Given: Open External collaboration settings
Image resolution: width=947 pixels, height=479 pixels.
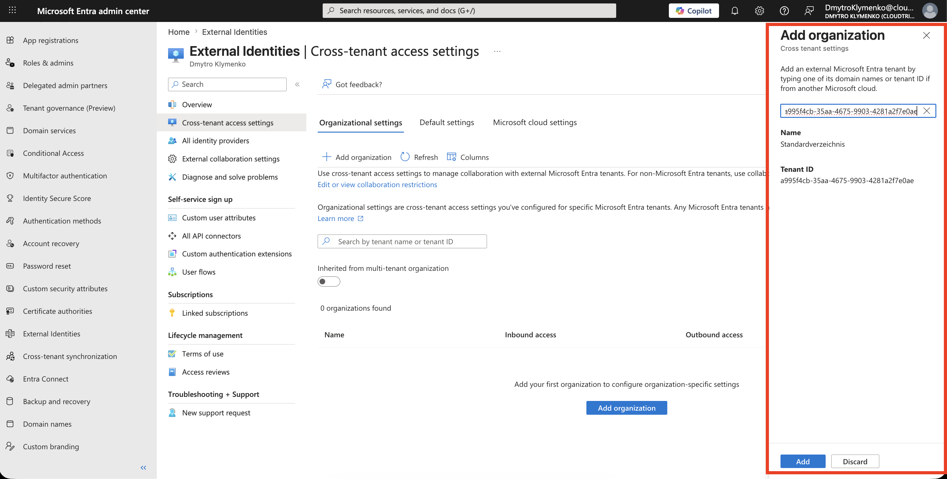Looking at the screenshot, I should 230,159.
